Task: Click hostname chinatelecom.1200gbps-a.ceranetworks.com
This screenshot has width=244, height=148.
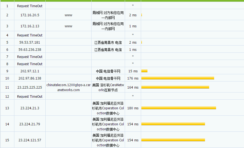Action: (69, 88)
